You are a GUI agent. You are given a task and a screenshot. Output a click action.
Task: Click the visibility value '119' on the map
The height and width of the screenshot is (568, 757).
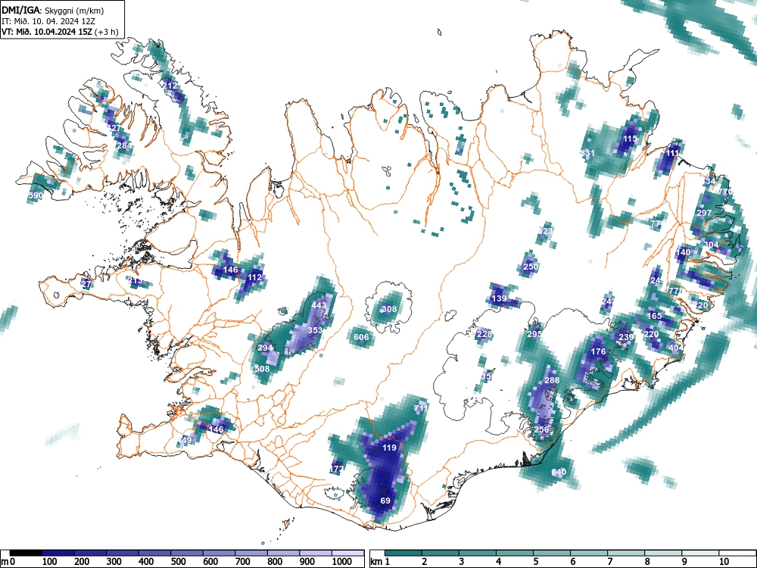[390, 448]
